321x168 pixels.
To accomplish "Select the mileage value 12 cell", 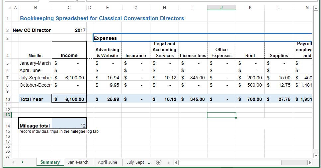I will (69, 124).
